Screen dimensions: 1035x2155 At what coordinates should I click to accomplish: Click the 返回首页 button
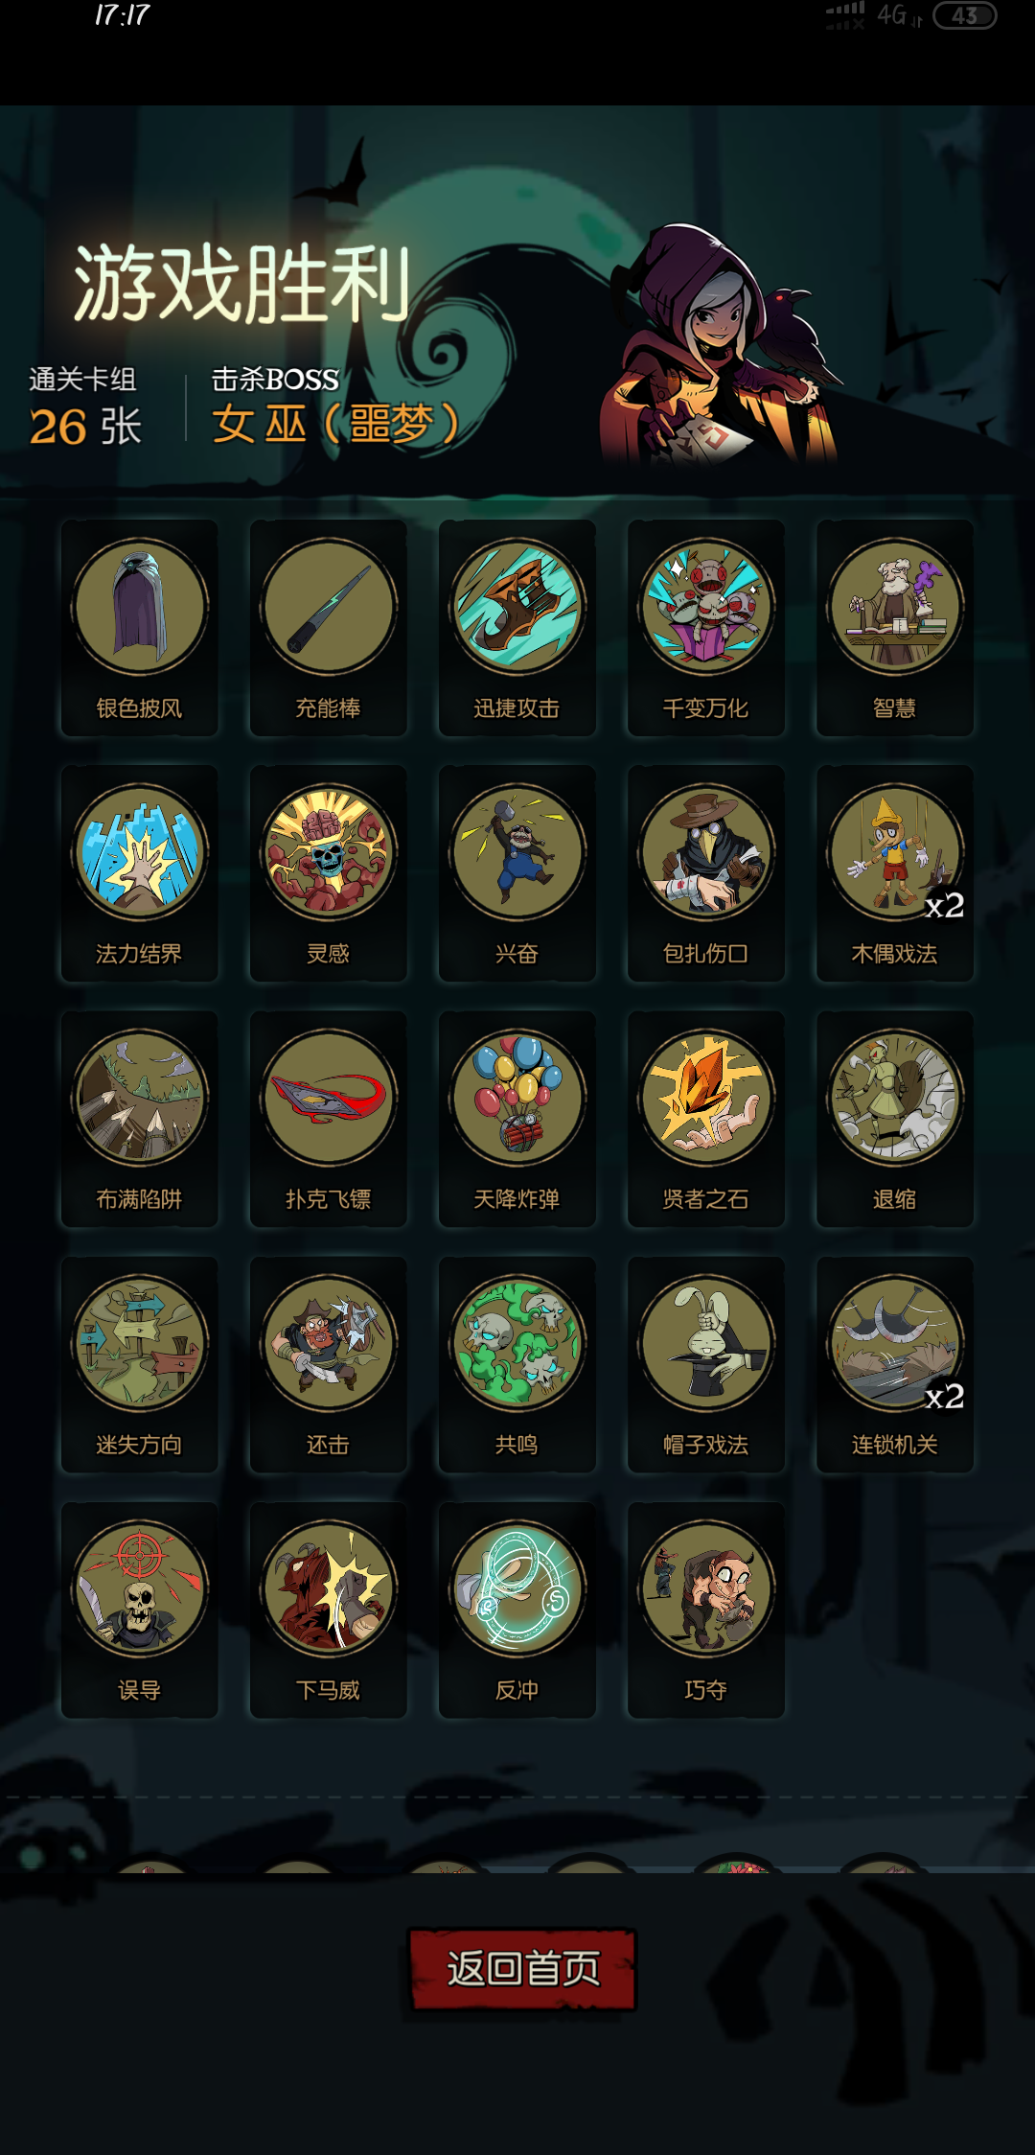click(522, 1968)
